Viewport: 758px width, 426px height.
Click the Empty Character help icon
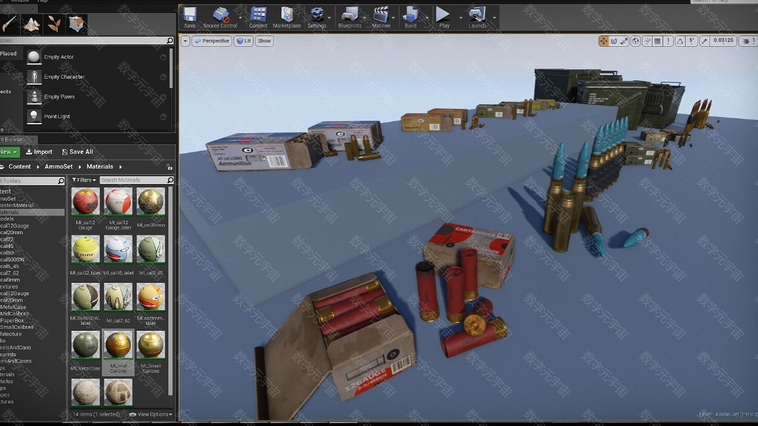click(163, 77)
